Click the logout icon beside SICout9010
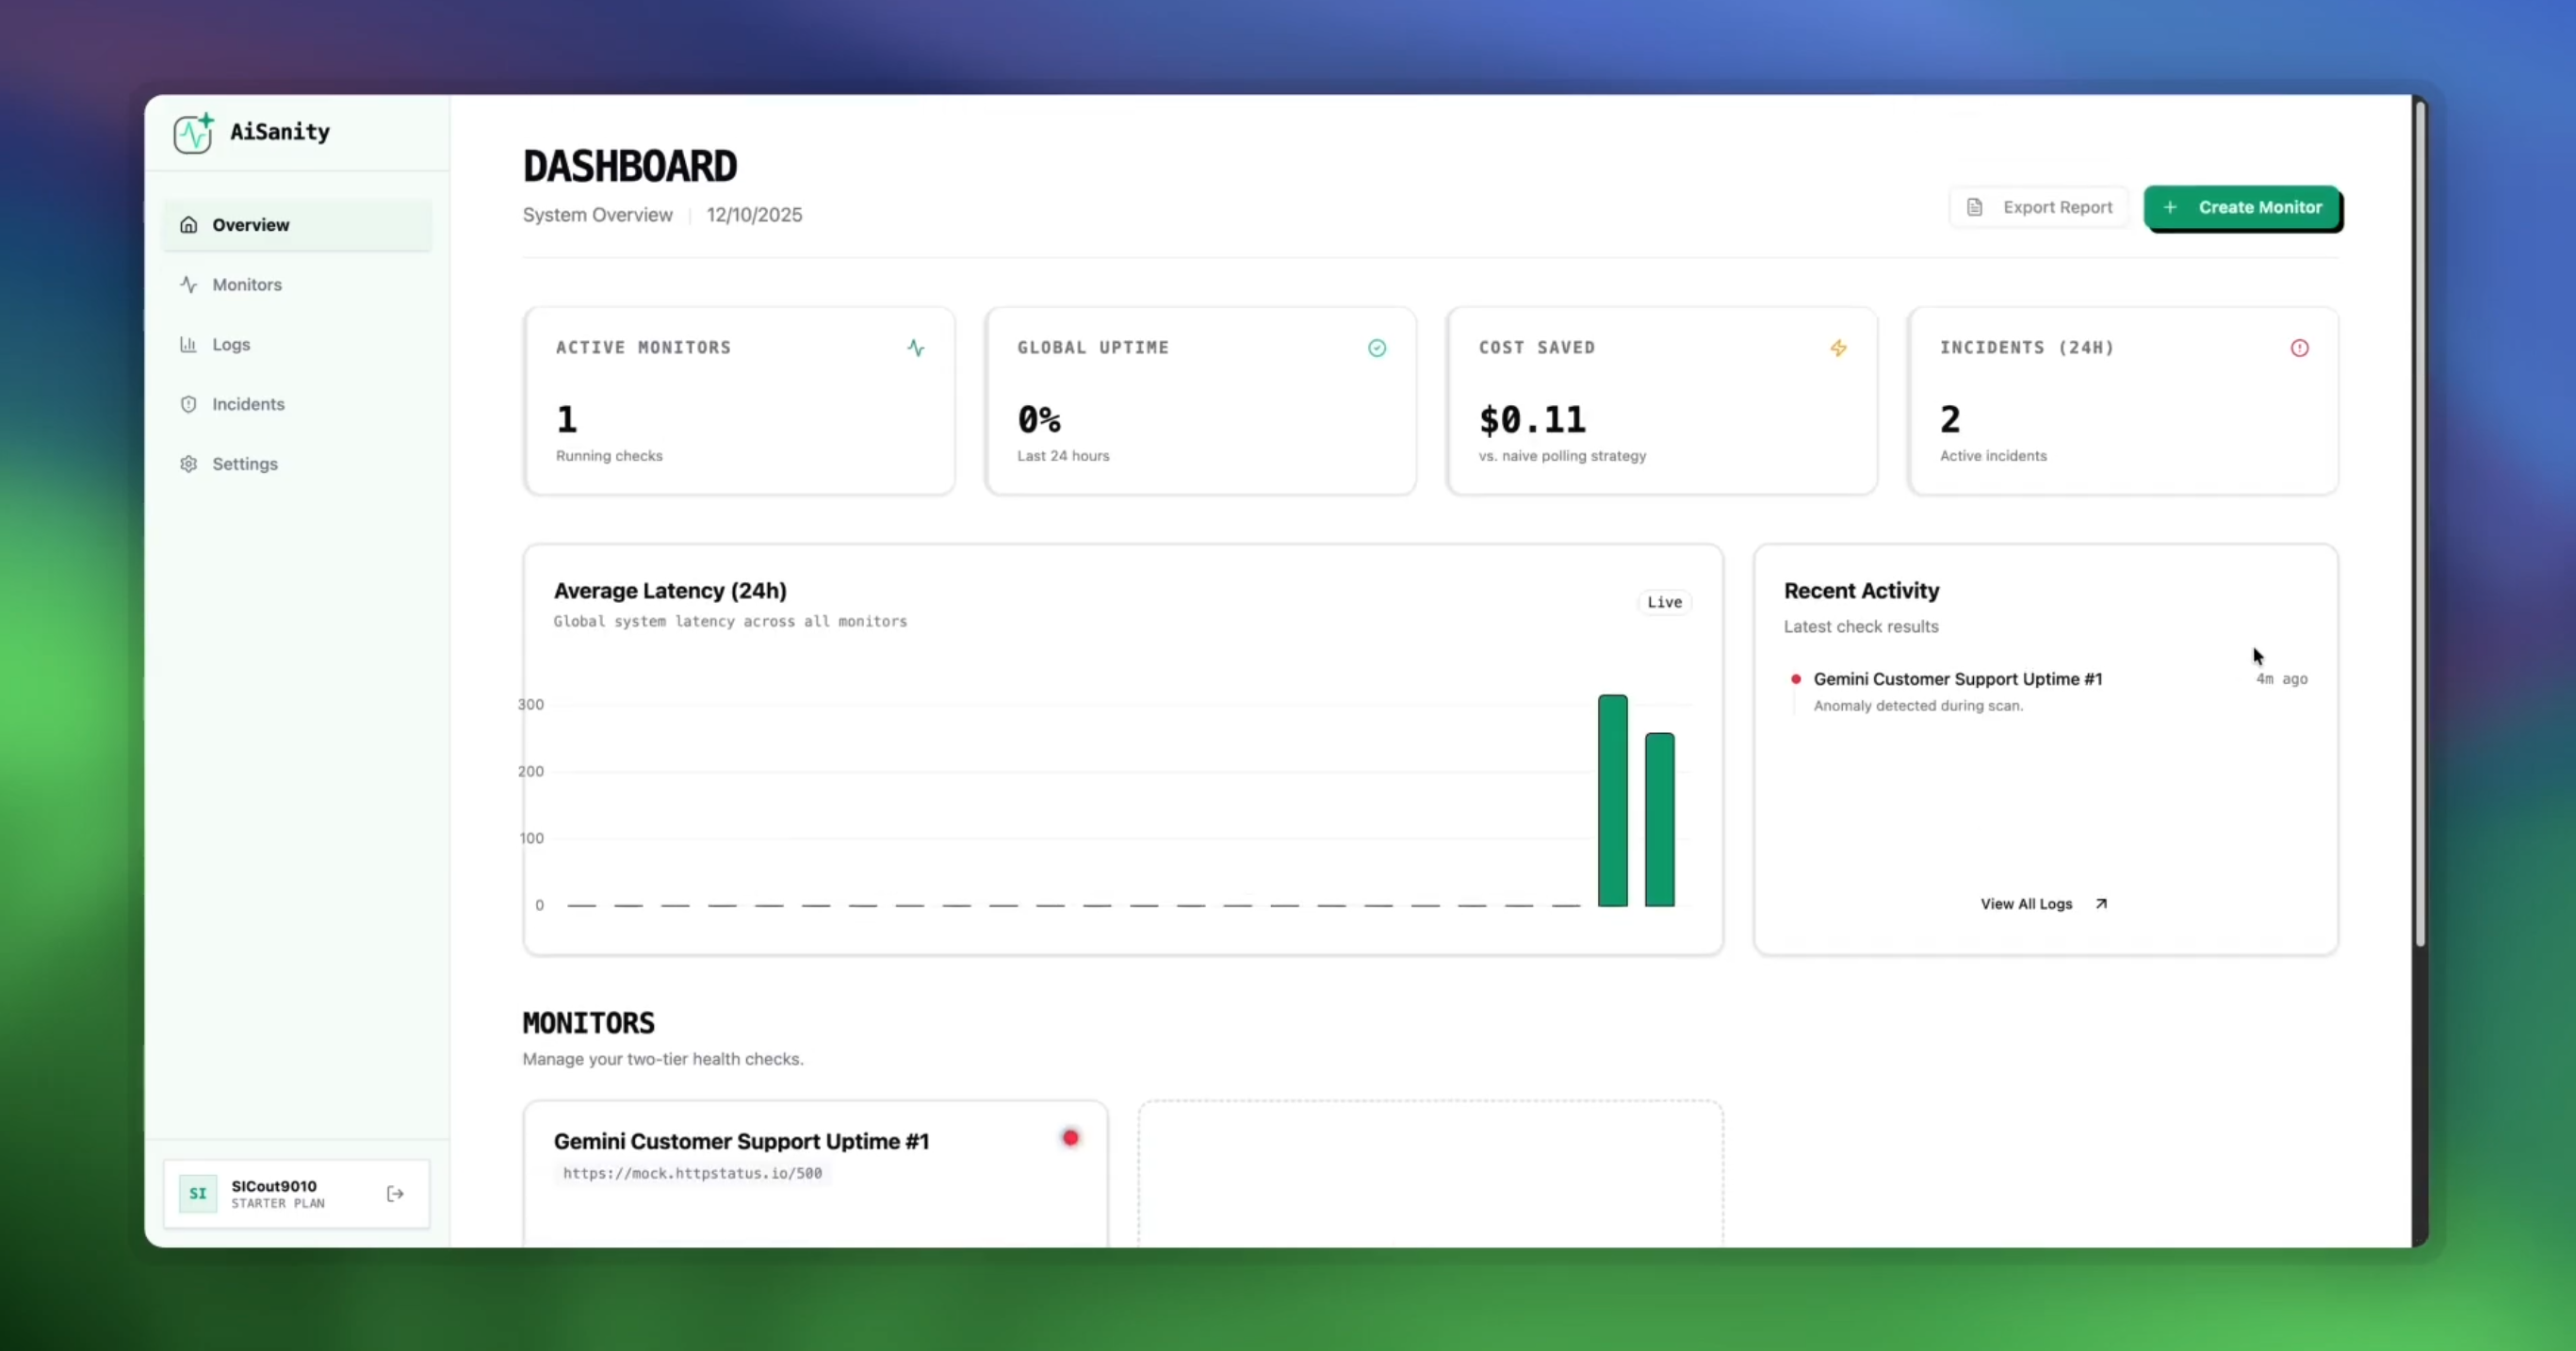 pos(395,1193)
